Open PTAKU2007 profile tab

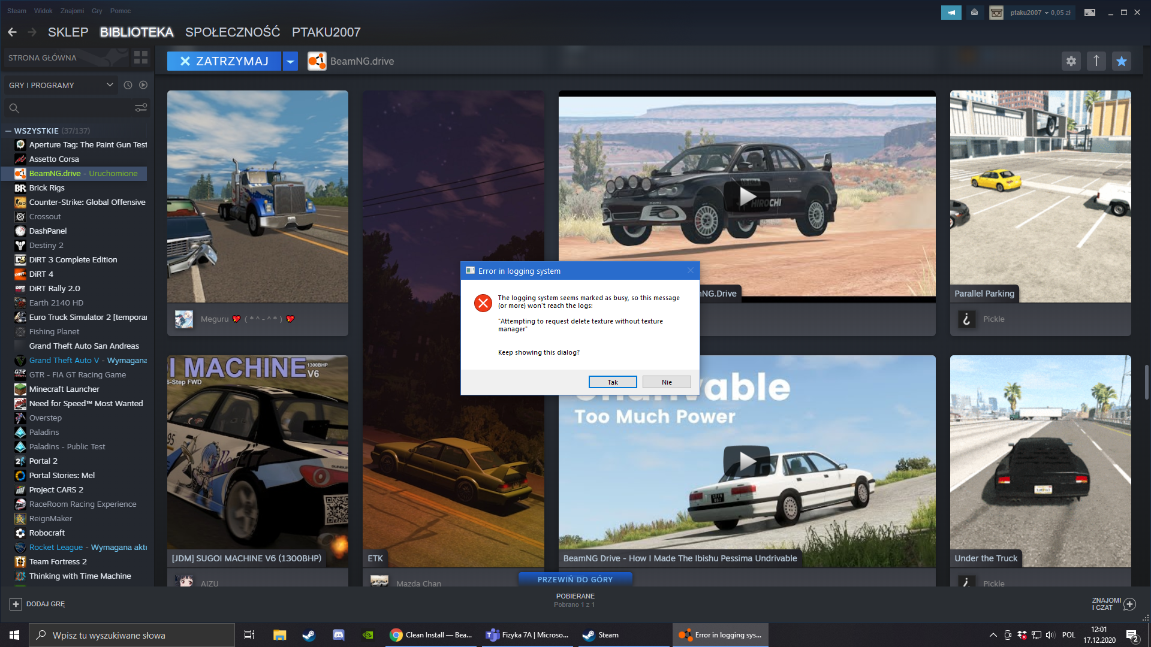(x=326, y=32)
